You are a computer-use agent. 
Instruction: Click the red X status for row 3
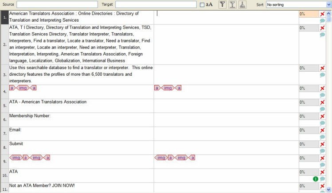[322, 68]
